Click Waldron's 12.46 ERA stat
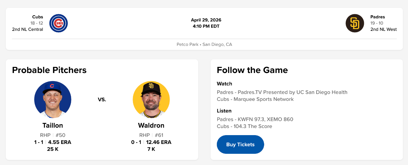Viewport: 408px width, 165px height. point(159,142)
